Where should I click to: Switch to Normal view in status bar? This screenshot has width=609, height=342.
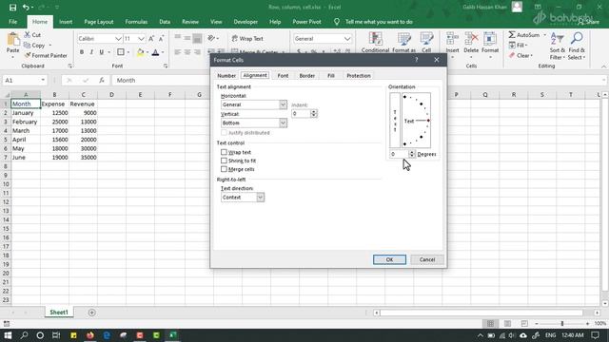(491, 324)
